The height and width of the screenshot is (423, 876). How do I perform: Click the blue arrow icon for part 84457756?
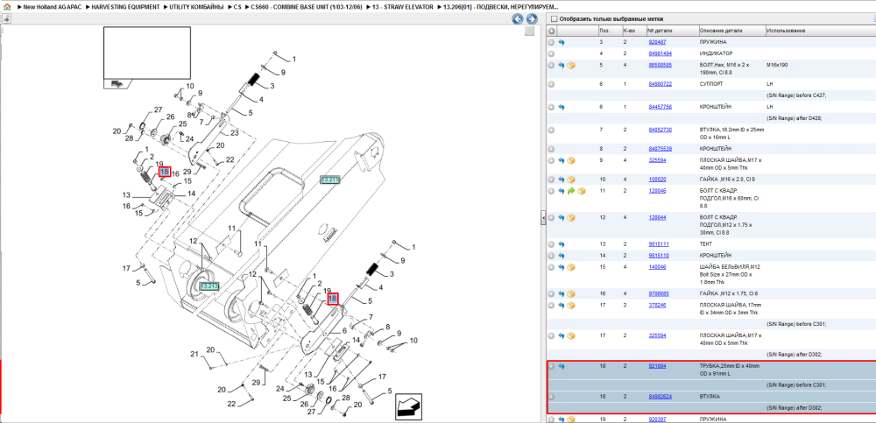click(x=561, y=107)
